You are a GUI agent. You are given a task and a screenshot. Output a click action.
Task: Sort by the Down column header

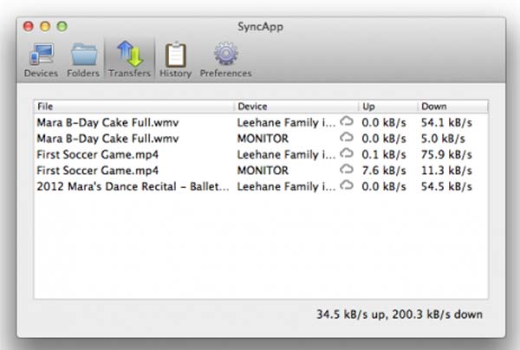[451, 106]
